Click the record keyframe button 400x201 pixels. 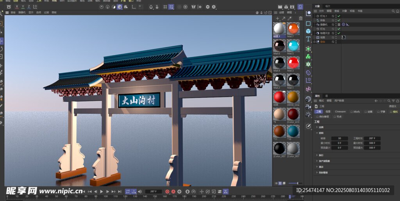pyautogui.click(x=167, y=192)
